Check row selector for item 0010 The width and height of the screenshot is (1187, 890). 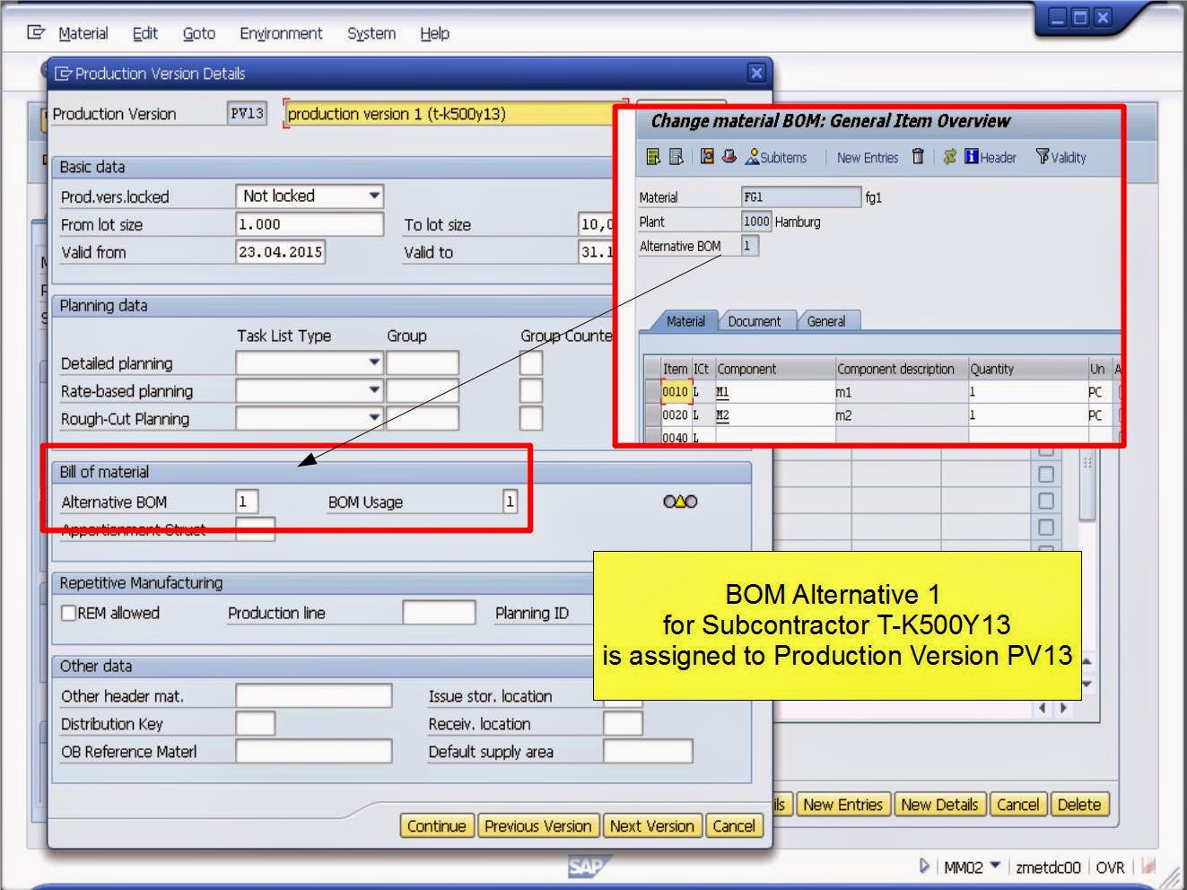(652, 391)
